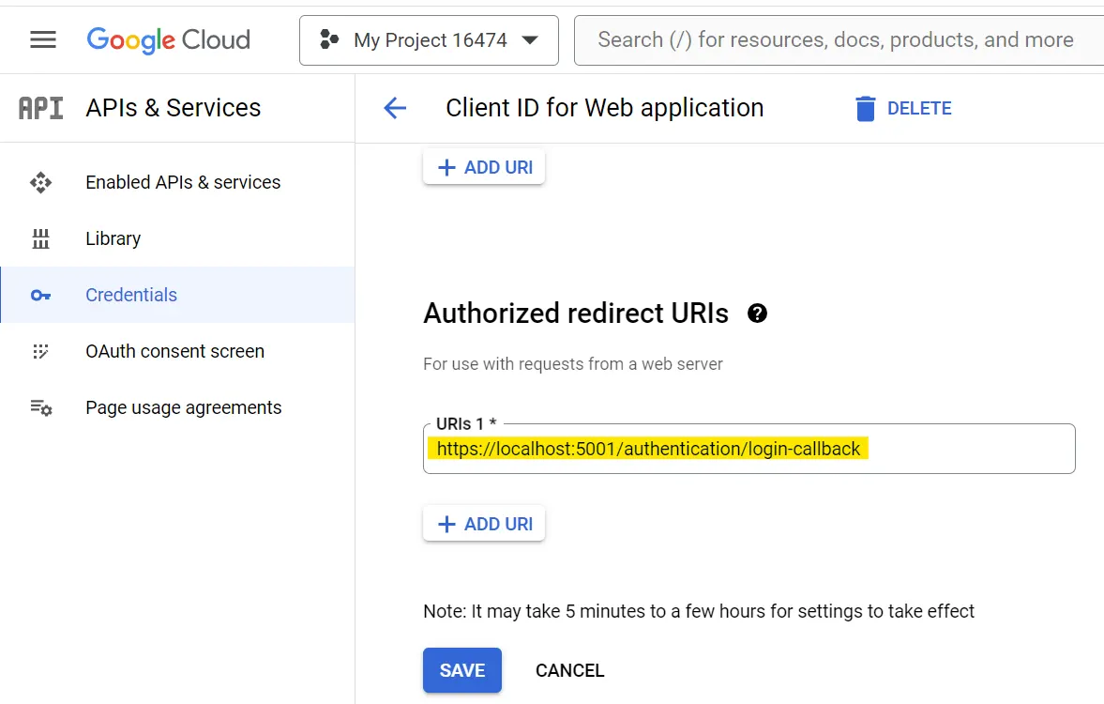Select the Credentials menu item
The width and height of the screenshot is (1104, 704).
(130, 295)
